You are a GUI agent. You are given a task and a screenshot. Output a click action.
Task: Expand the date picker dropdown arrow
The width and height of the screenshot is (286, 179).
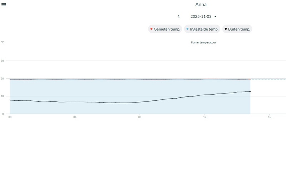point(216,16)
